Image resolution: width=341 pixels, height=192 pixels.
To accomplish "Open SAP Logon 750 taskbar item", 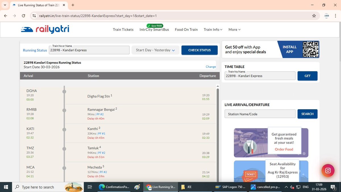I will [x=230, y=187].
